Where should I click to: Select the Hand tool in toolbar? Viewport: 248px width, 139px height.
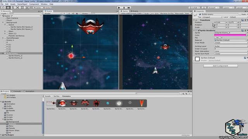(x=3, y=8)
